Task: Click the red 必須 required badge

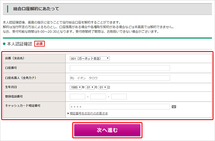Action: point(39,44)
